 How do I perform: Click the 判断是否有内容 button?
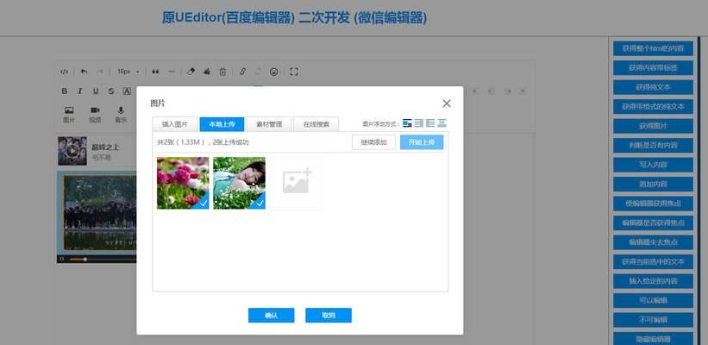[653, 146]
